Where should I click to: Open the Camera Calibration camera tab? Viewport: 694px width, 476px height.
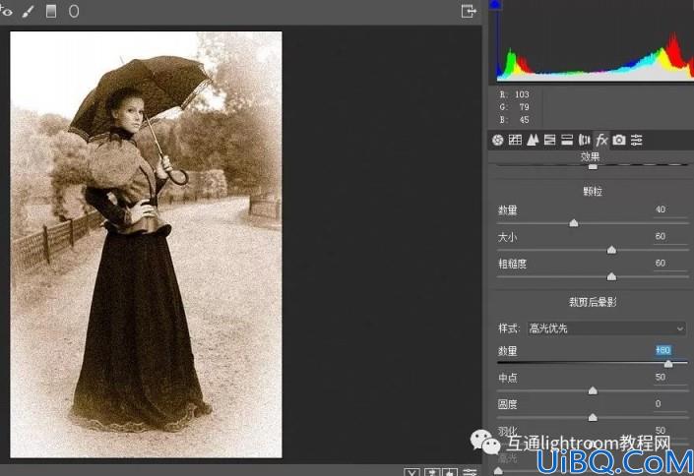619,141
